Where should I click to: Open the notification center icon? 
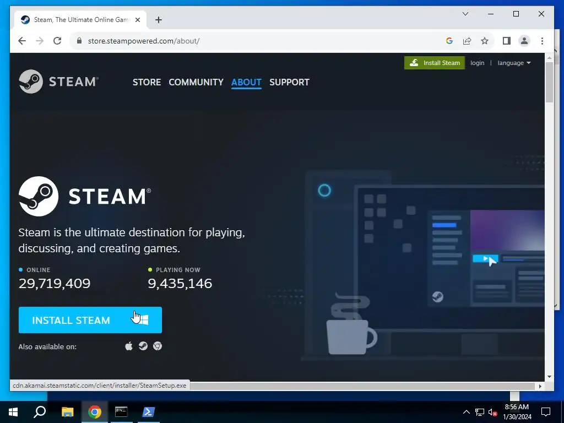pyautogui.click(x=546, y=412)
